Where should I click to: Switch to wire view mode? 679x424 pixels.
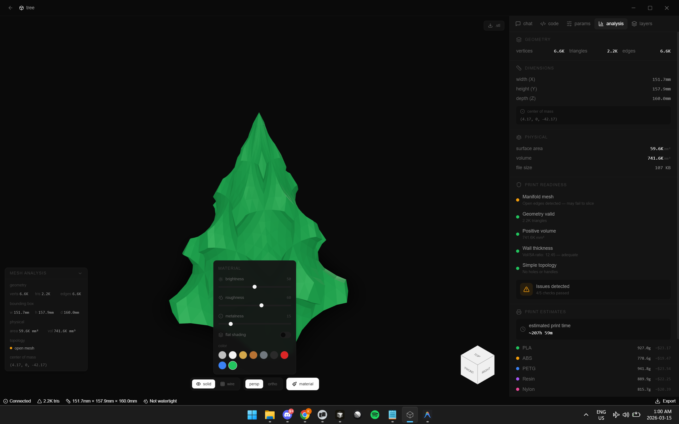click(227, 384)
